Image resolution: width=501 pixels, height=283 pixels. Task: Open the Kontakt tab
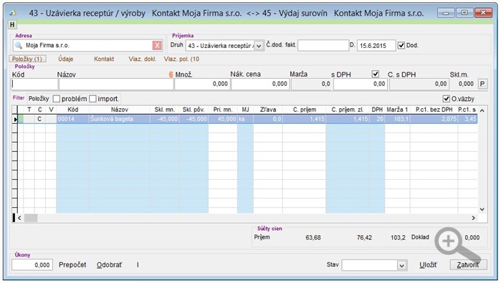104,59
